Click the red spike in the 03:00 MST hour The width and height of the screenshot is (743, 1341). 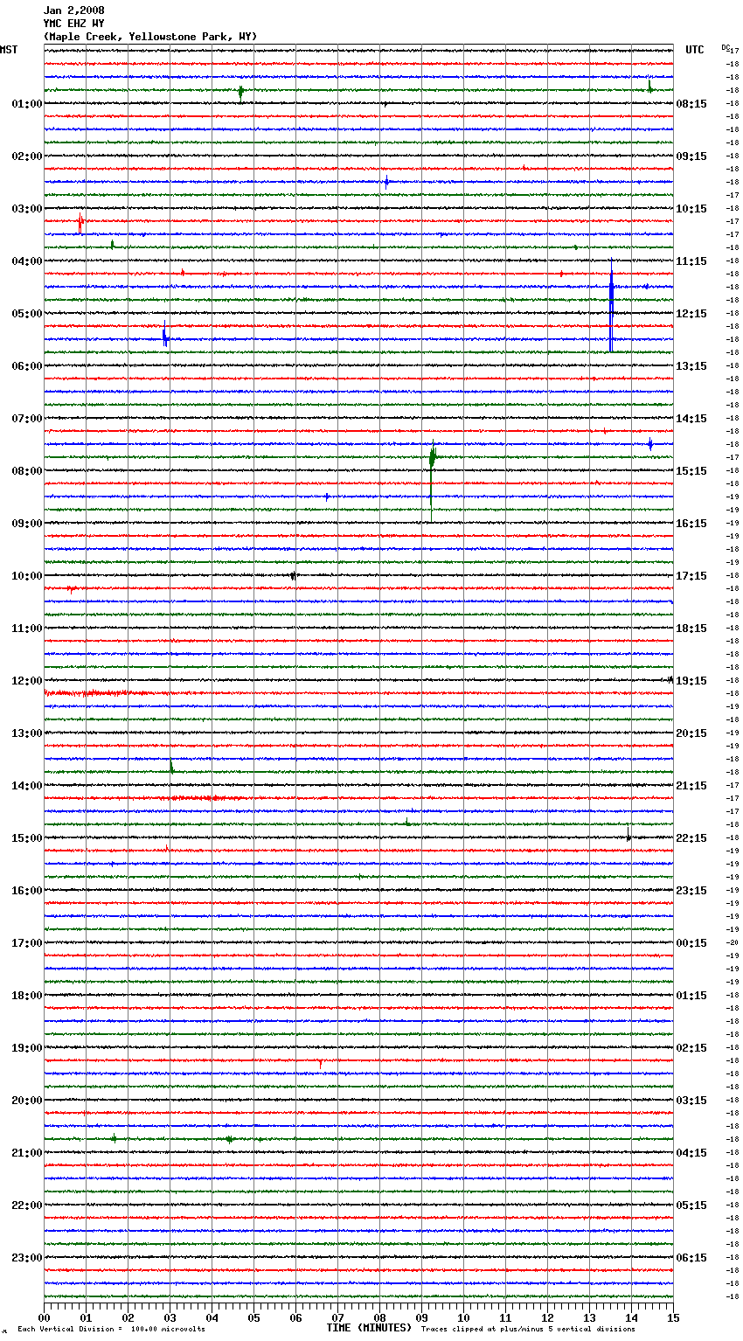[x=80, y=223]
